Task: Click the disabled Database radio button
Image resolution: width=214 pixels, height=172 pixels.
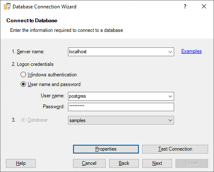Action: point(23,120)
